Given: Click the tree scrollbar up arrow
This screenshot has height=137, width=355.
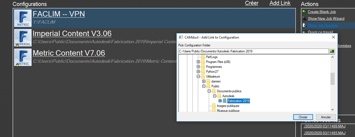Looking at the screenshot, I should point(332,57).
